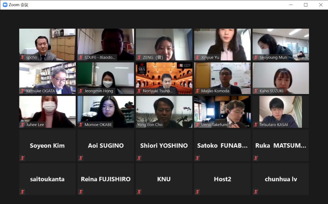Click the muted mic icon on KNU tile
This screenshot has height=204, width=328.
click(139, 192)
